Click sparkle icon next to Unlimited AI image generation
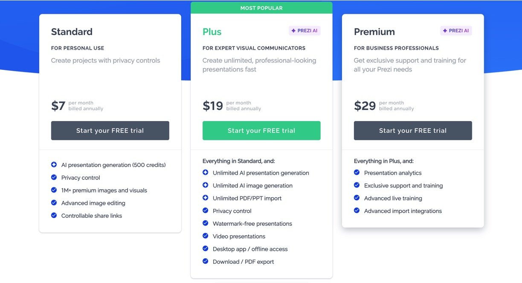 coord(205,185)
